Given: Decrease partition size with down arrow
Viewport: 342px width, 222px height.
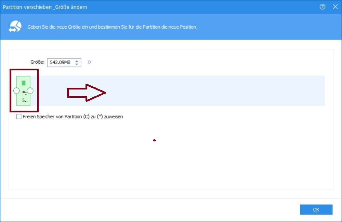Looking at the screenshot, I should 77,64.
